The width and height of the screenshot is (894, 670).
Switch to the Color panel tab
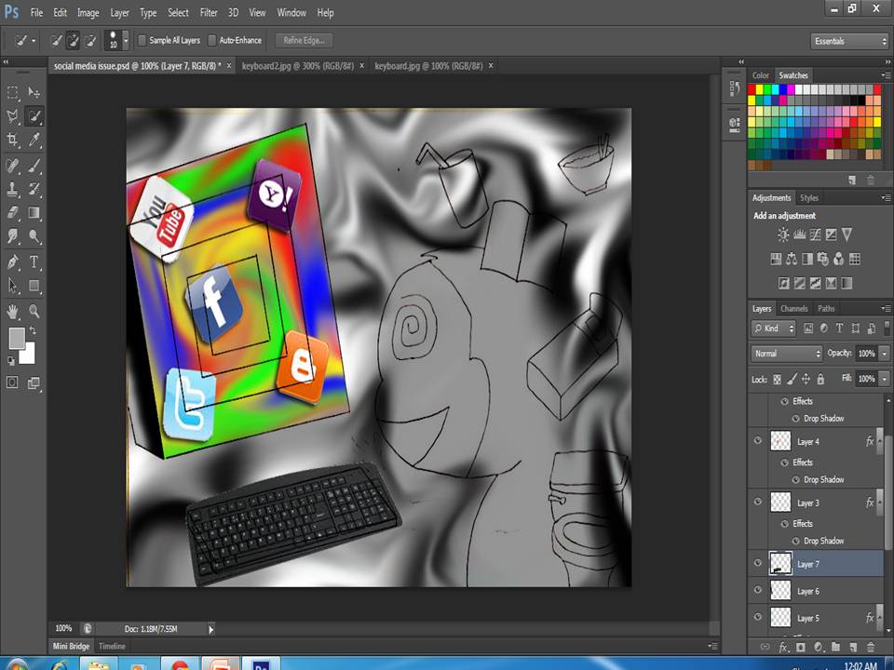(x=761, y=75)
